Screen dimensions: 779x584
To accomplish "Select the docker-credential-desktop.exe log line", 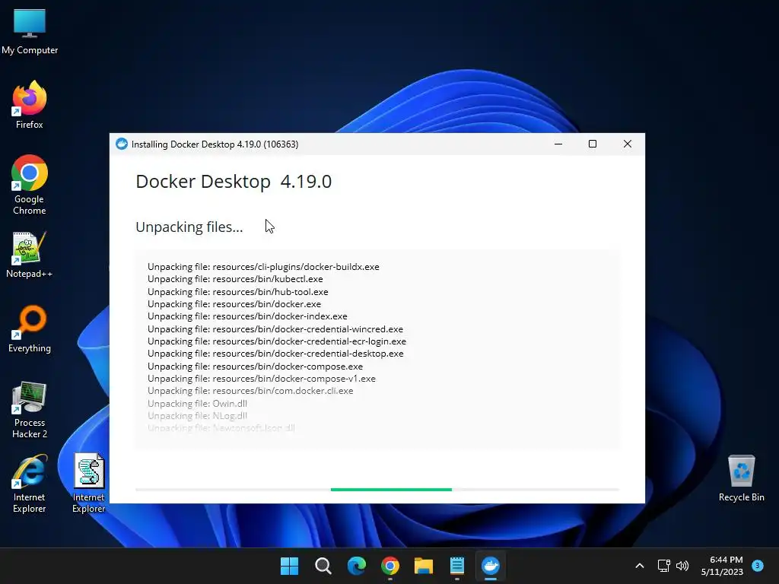I will coord(275,354).
